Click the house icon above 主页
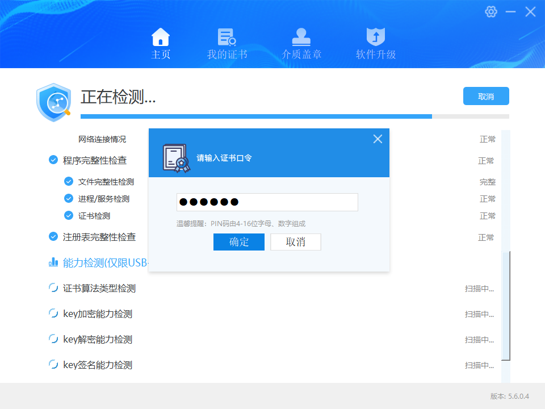The height and width of the screenshot is (409, 545). [x=161, y=37]
